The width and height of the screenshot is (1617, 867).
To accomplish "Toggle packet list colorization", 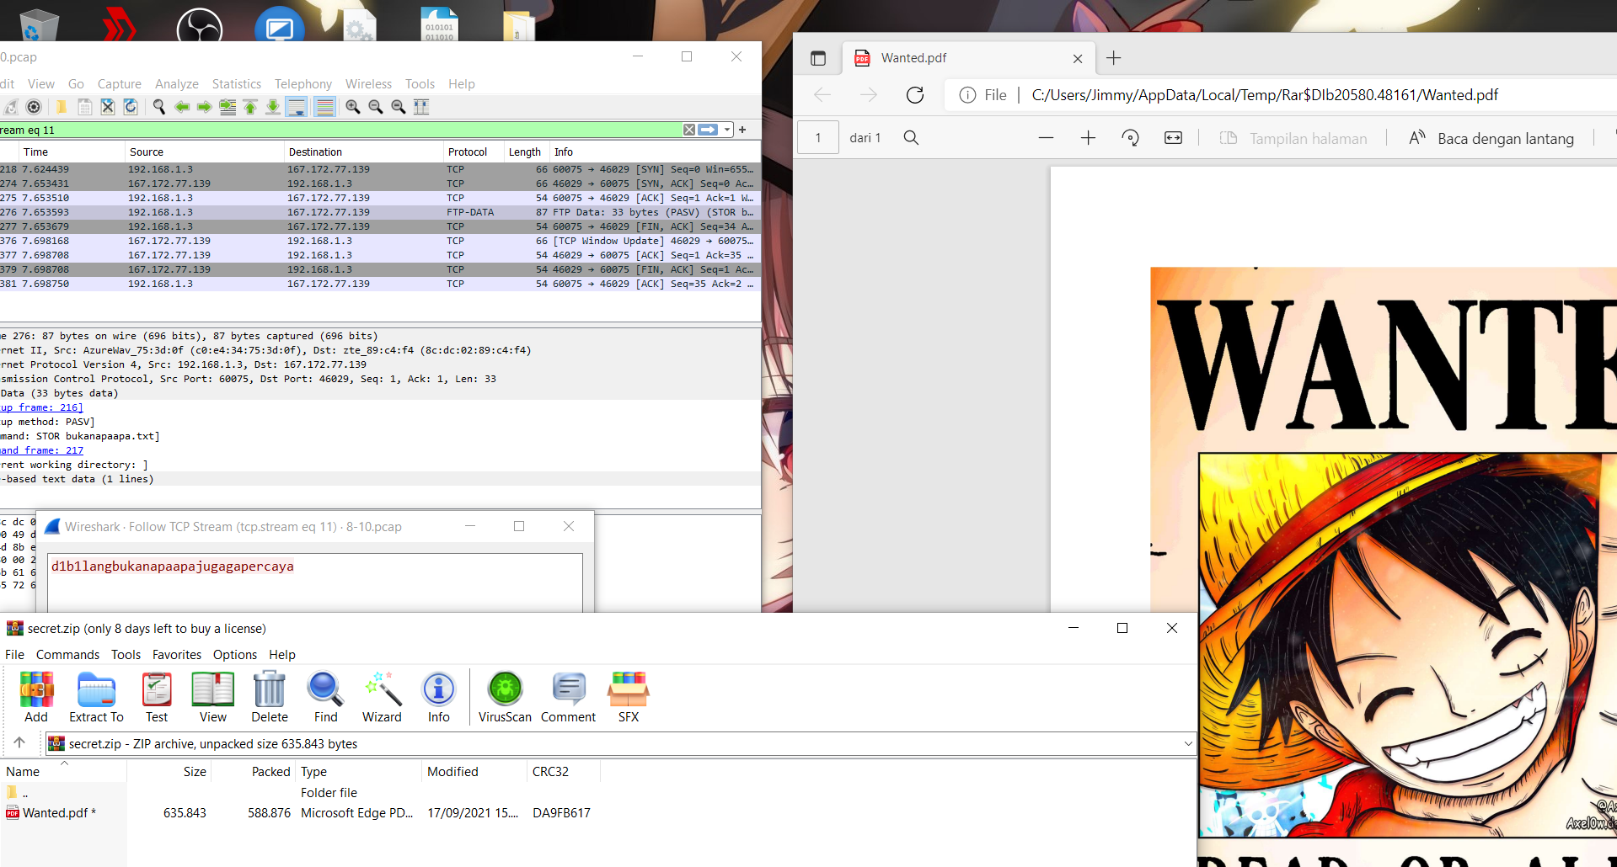I will 324,107.
